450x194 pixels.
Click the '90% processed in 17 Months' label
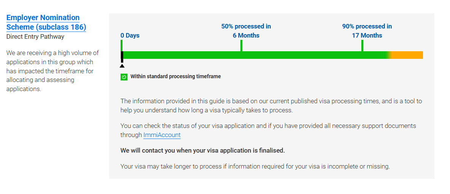pyautogui.click(x=367, y=31)
